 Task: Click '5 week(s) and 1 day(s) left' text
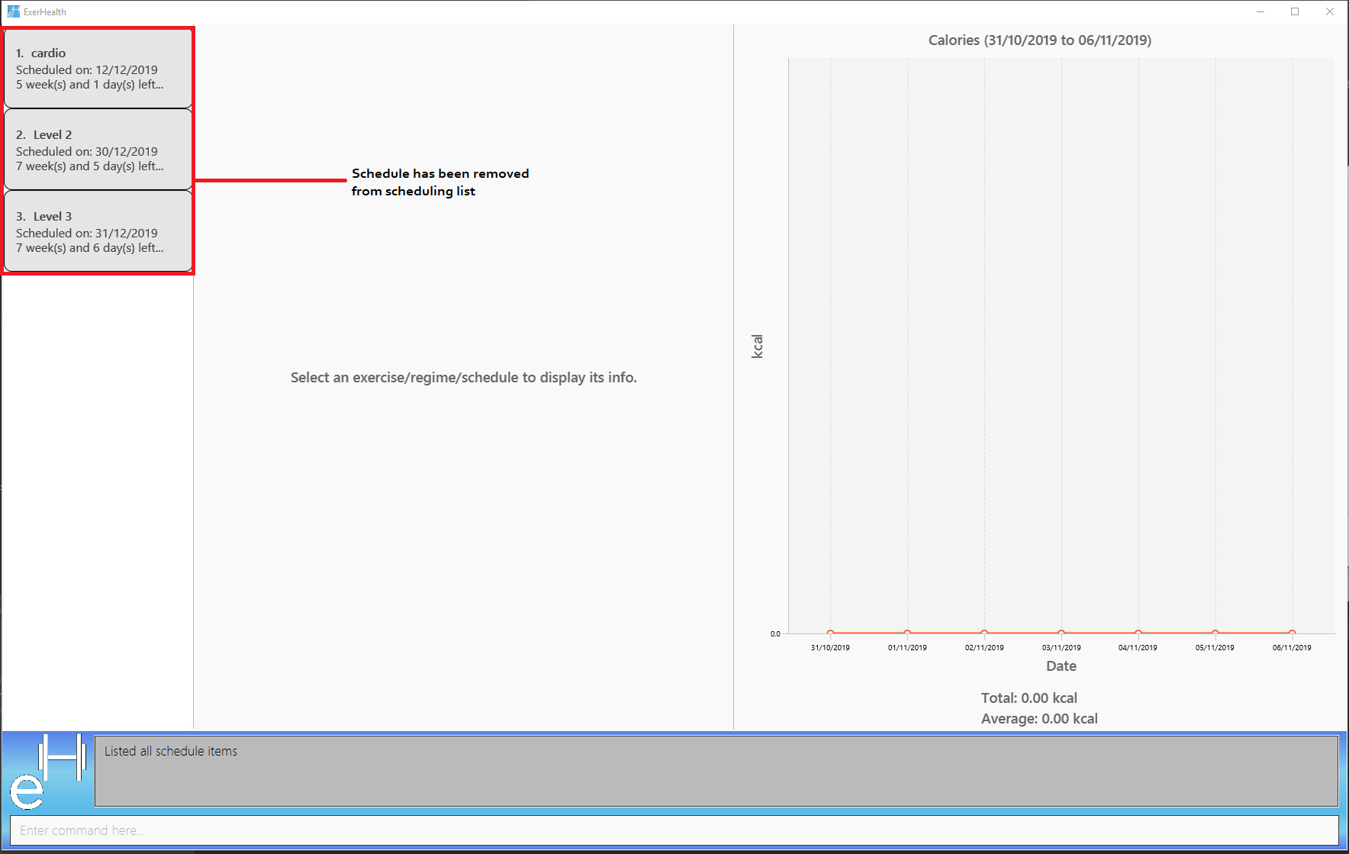click(x=90, y=85)
